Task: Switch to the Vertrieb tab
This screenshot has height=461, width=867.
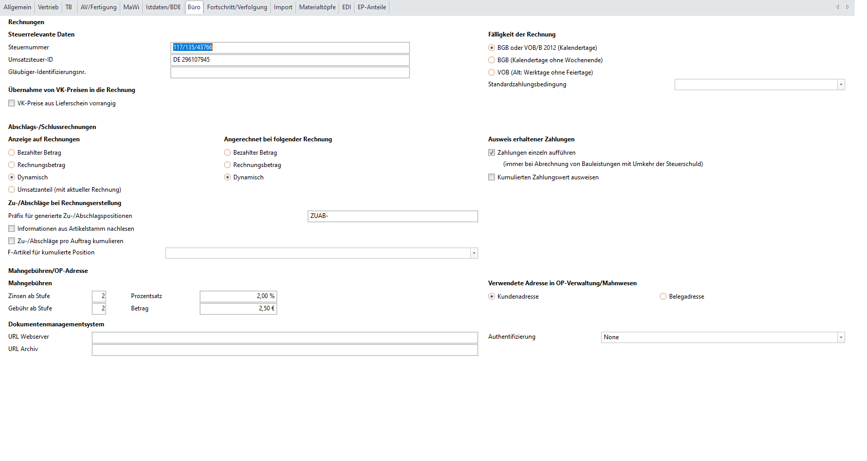Action: tap(48, 7)
